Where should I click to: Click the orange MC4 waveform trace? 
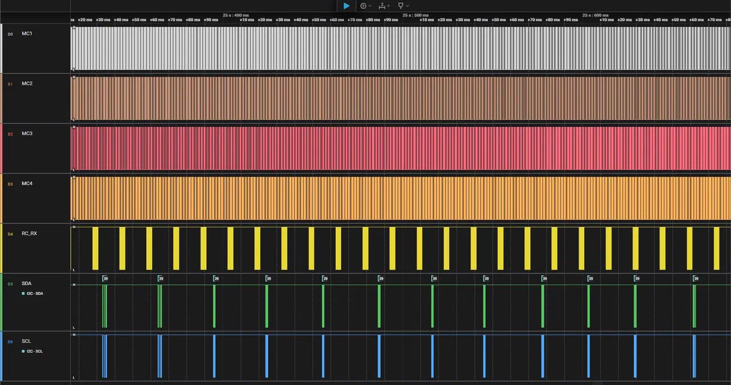[x=400, y=198]
